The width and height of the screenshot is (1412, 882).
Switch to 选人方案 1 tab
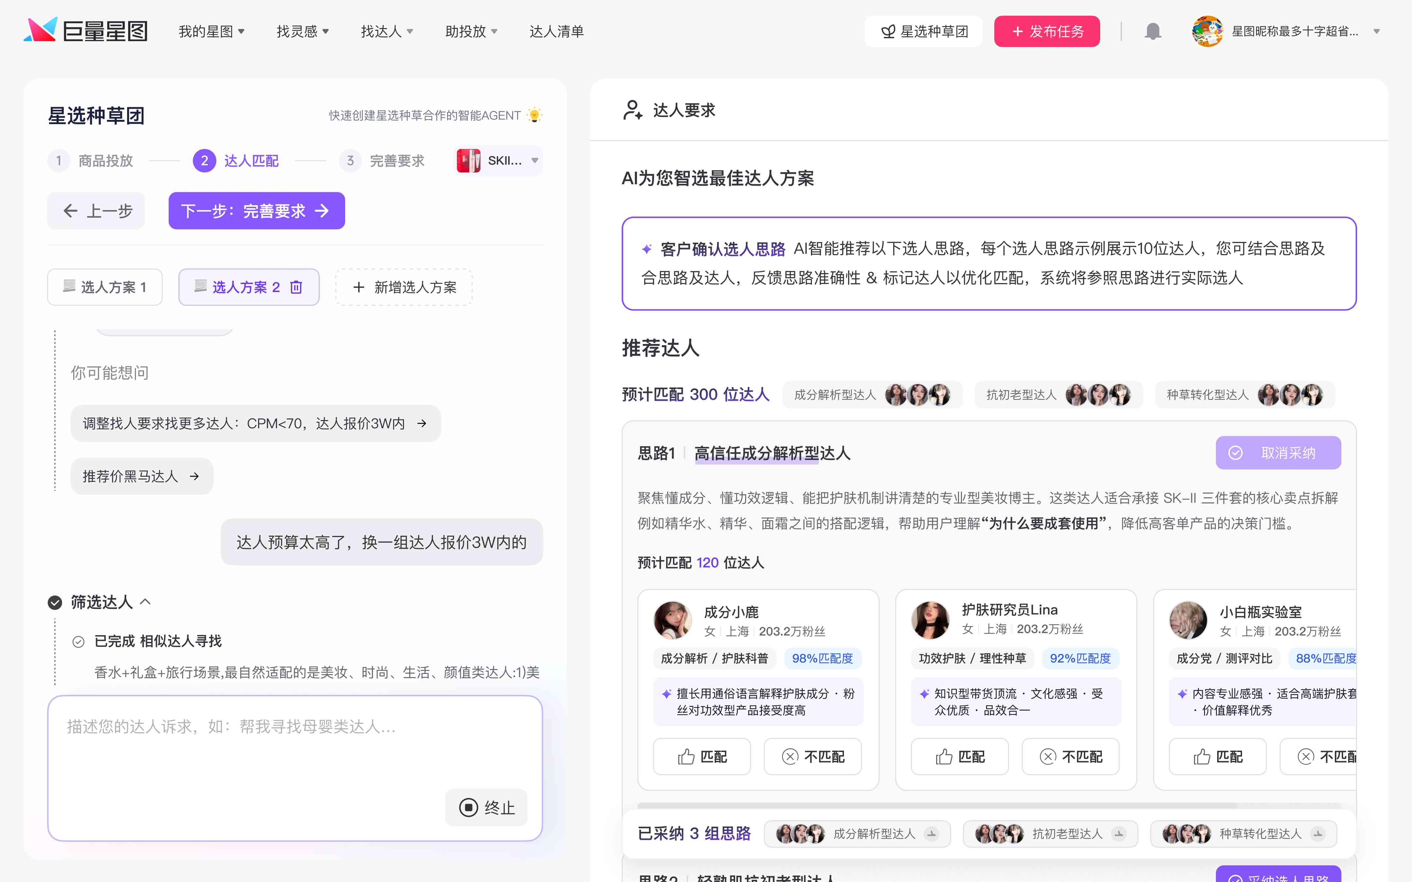pos(105,287)
